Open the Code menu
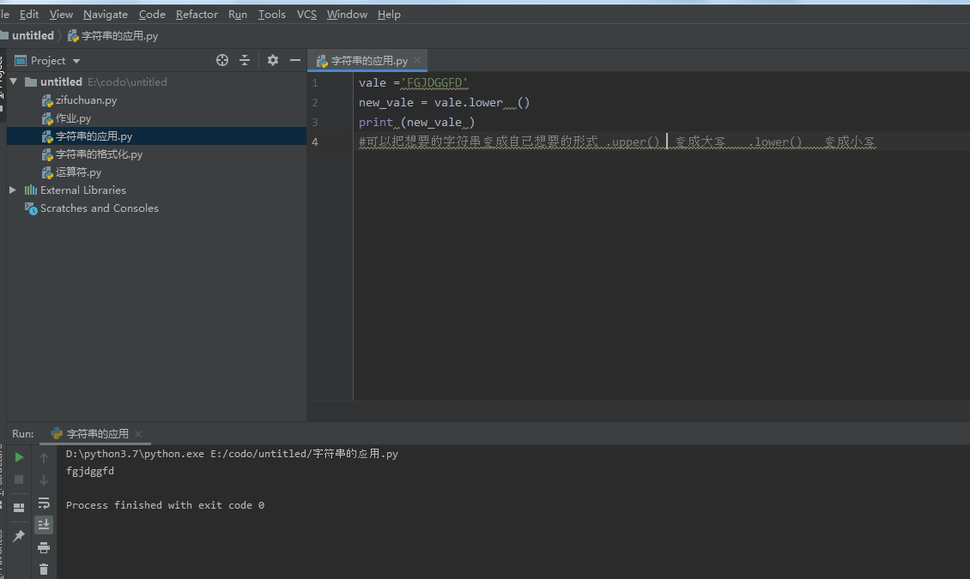The height and width of the screenshot is (579, 970). point(152,15)
